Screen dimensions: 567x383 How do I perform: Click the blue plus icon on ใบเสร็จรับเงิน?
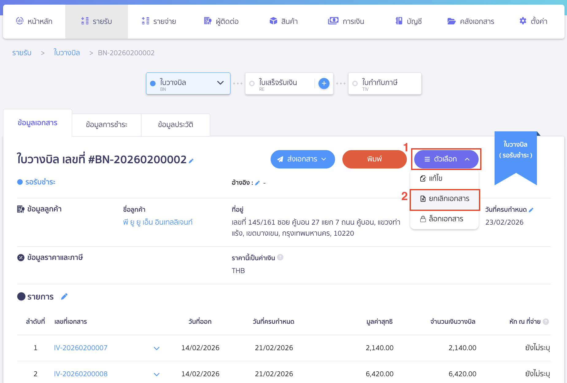(324, 83)
